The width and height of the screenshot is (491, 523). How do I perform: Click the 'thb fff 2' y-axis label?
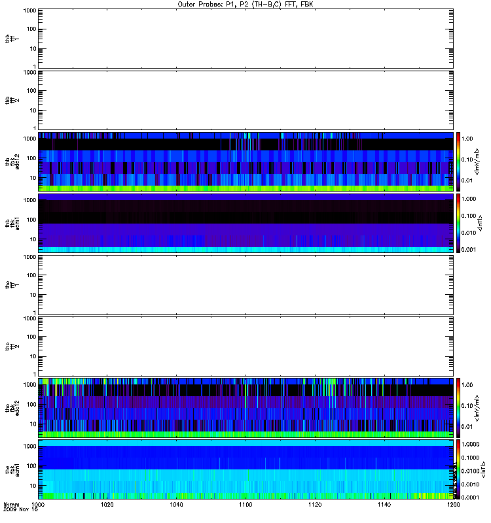(12, 100)
